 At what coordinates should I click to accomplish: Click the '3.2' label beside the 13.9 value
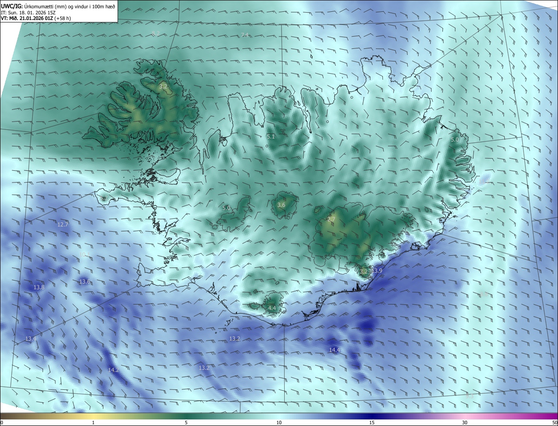click(x=364, y=271)
